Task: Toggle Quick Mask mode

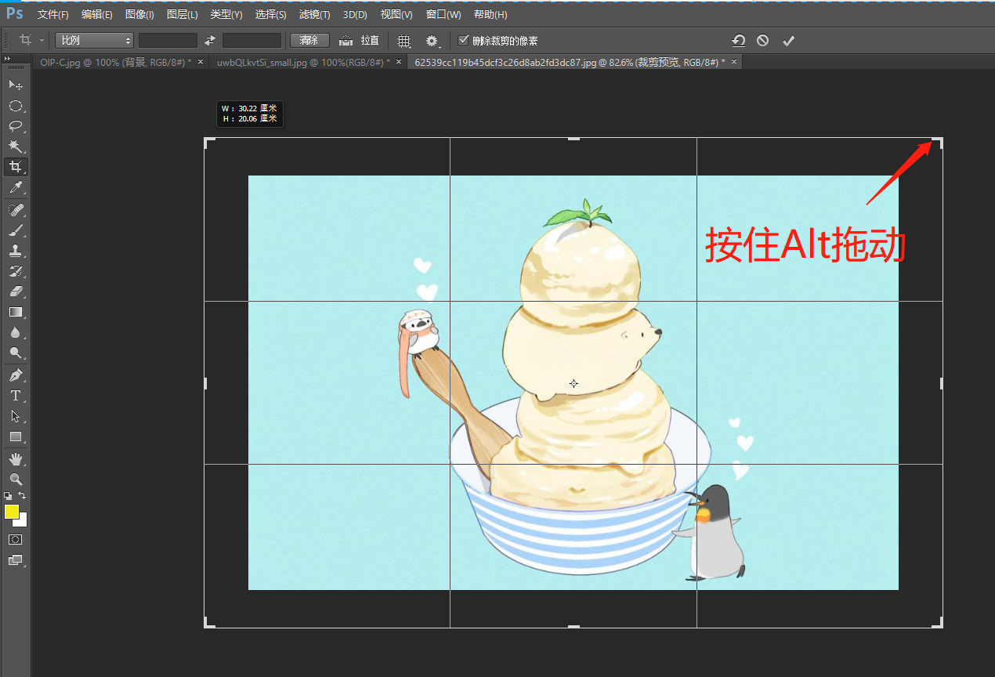Action: (x=15, y=540)
